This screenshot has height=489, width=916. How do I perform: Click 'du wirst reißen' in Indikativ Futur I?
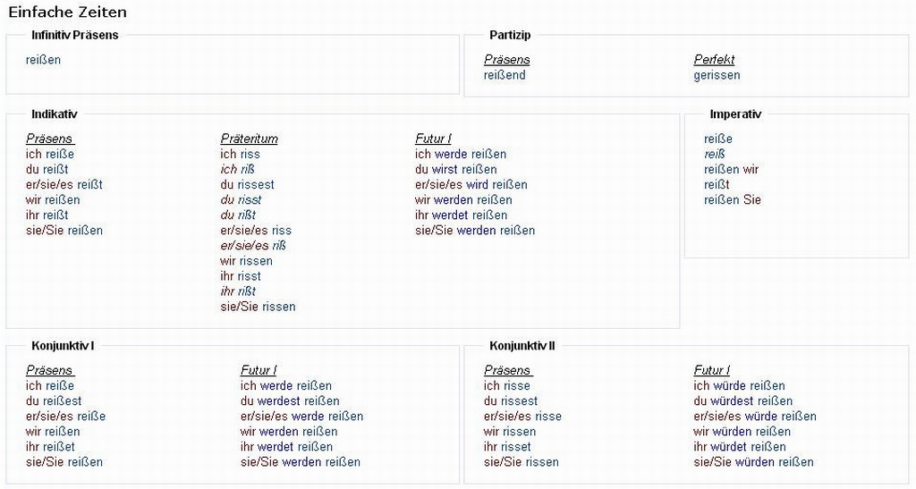(x=455, y=169)
